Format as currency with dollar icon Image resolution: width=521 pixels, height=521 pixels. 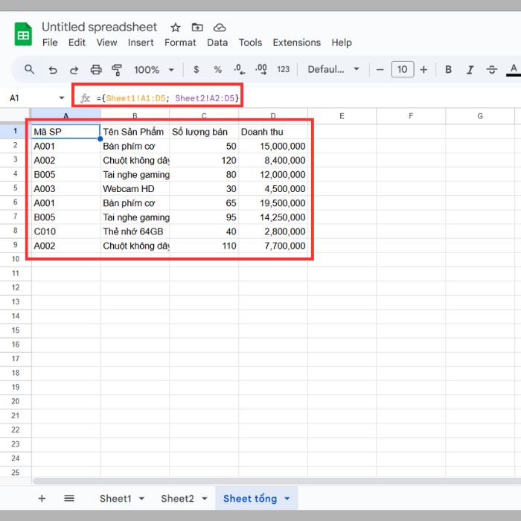[196, 69]
